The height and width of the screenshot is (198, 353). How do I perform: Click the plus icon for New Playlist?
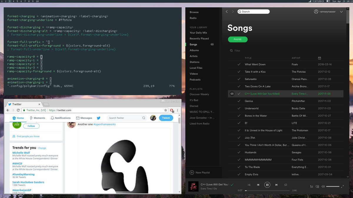192,172
